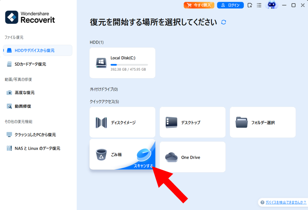The height and width of the screenshot is (210, 308).
Task: Click the 動画/写真の修復 sidebar section label
Action: 18,79
